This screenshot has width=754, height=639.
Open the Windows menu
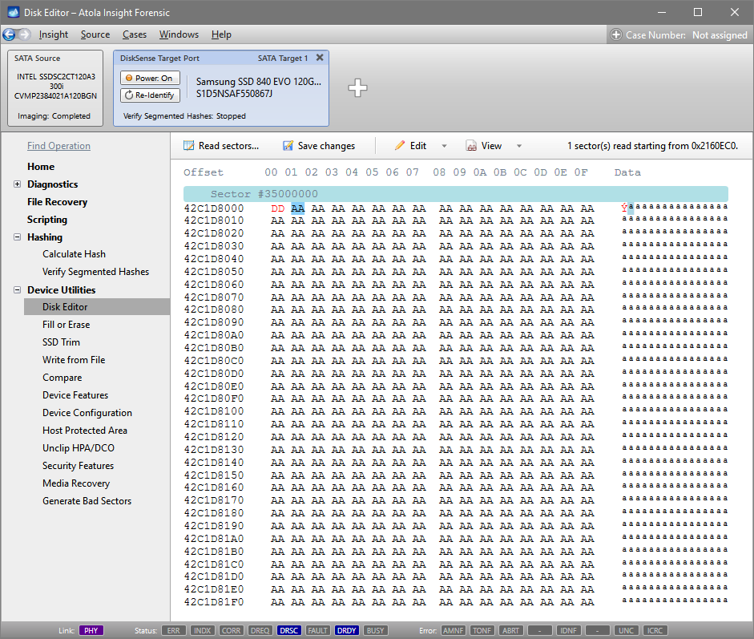179,34
